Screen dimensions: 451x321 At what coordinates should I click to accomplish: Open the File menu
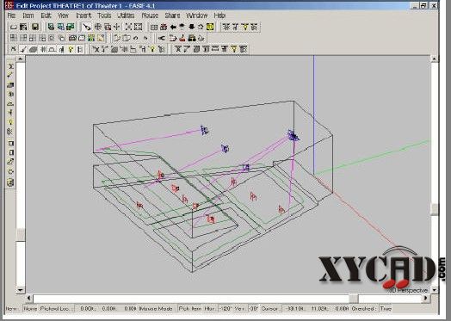pyautogui.click(x=11, y=15)
